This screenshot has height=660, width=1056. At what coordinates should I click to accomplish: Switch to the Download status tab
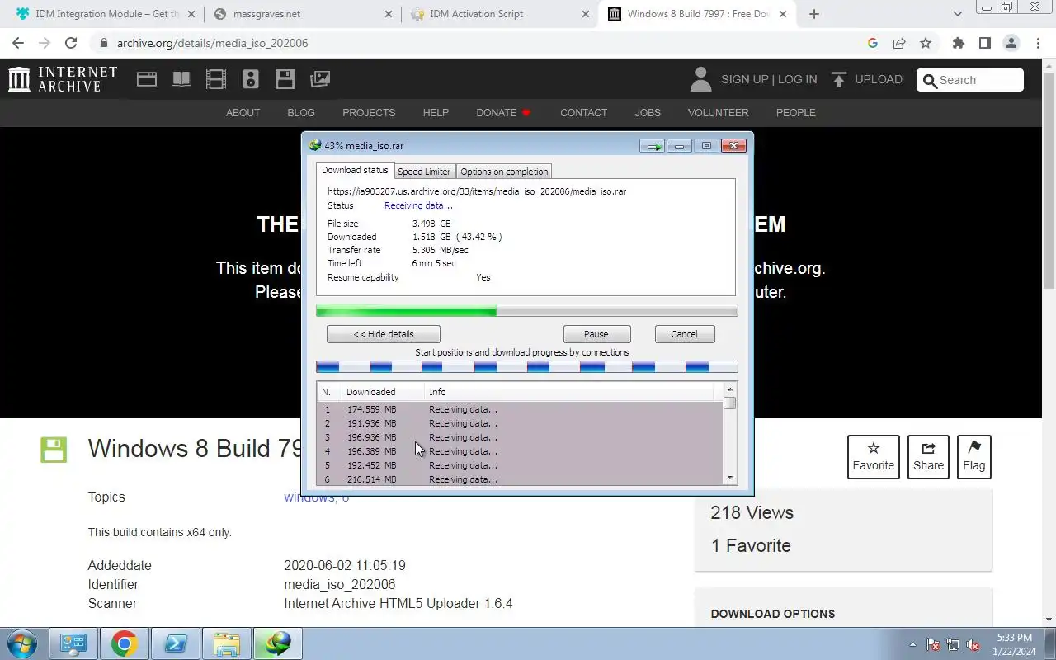(355, 170)
